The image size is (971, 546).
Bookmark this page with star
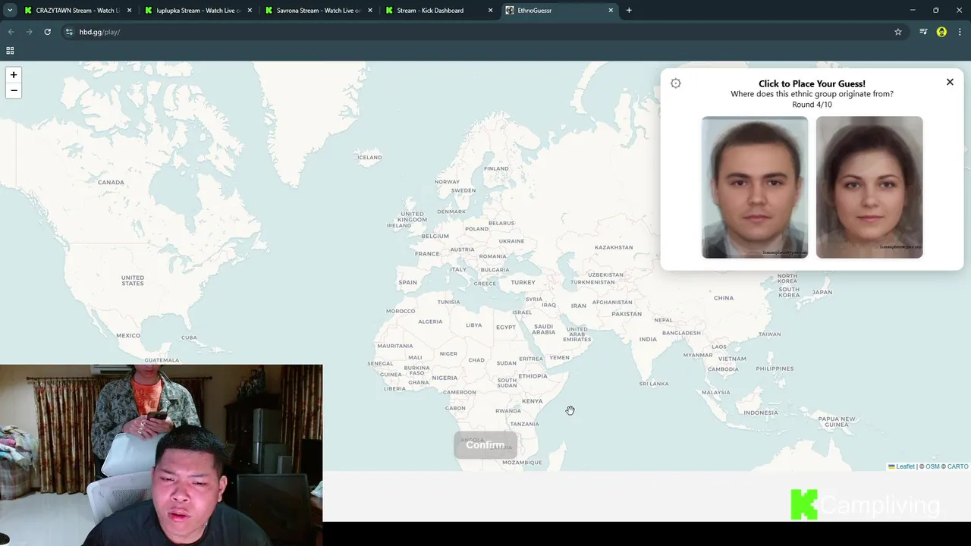coord(898,32)
